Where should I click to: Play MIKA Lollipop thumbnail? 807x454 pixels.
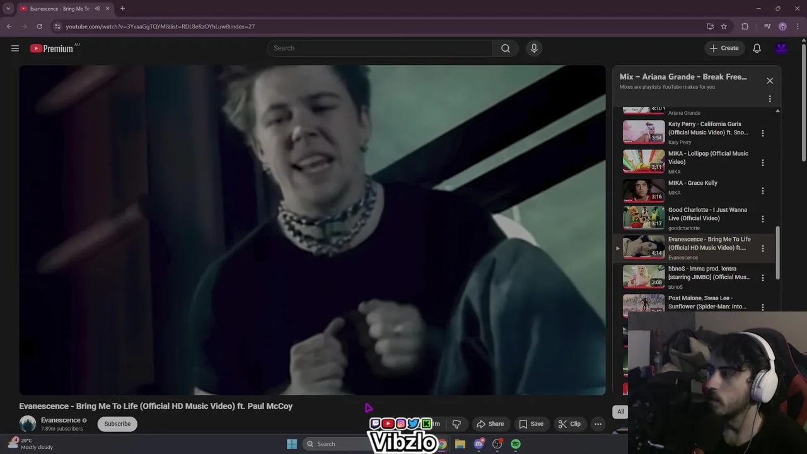[x=644, y=161]
